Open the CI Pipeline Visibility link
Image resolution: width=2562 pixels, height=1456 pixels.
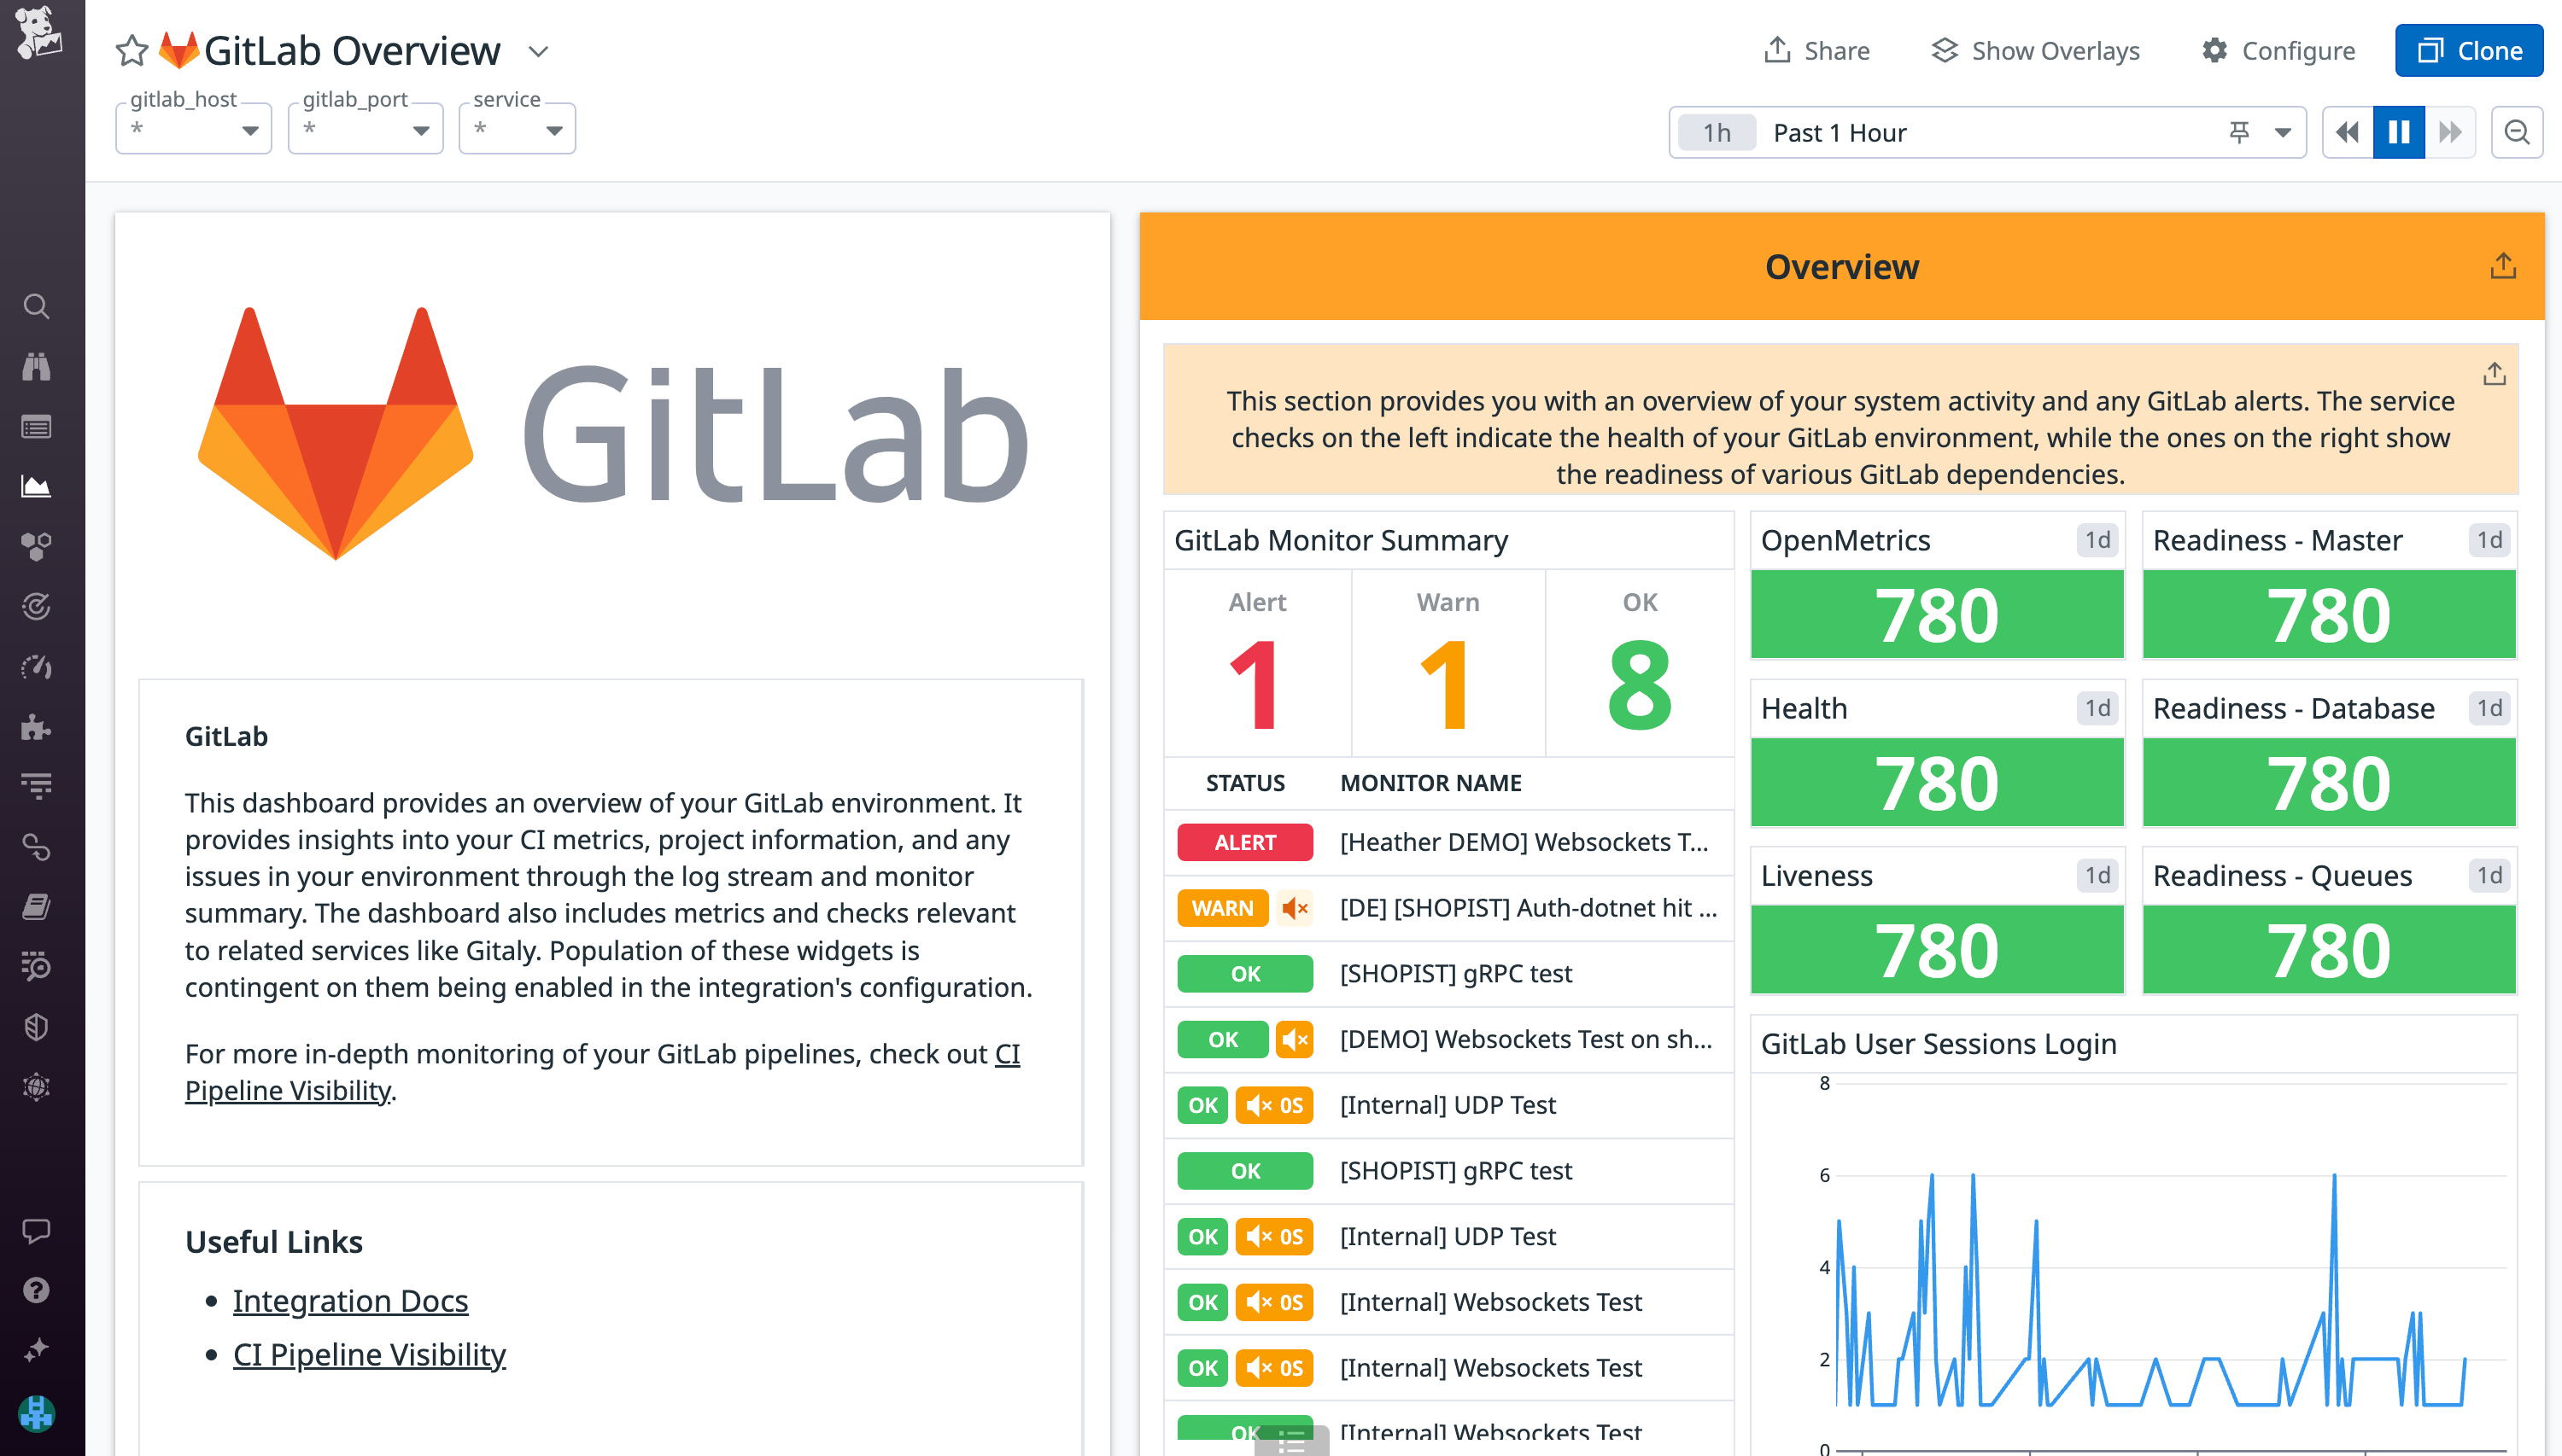pos(369,1354)
